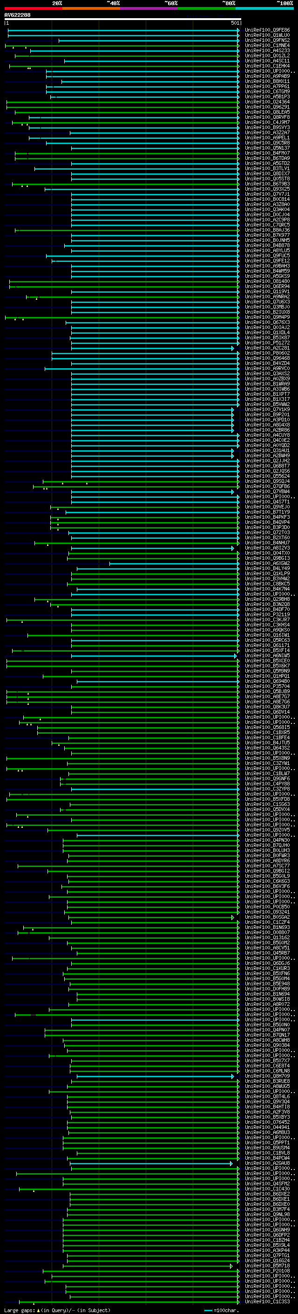
Task: Select the UniRef100_Q694B0 label
Action: (x=267, y=681)
